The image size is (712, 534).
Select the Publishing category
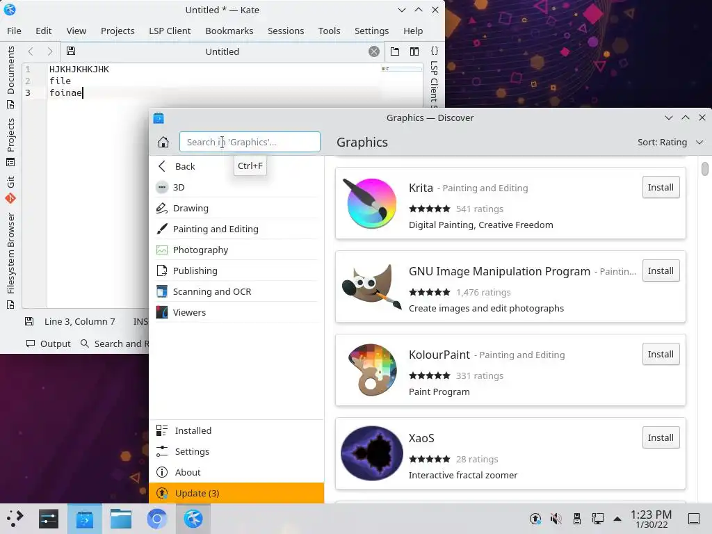(x=236, y=270)
